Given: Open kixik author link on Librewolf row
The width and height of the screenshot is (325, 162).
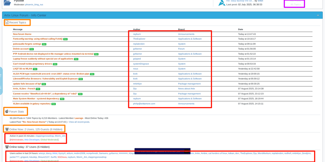Looking at the screenshot, I should pos(135,79).
